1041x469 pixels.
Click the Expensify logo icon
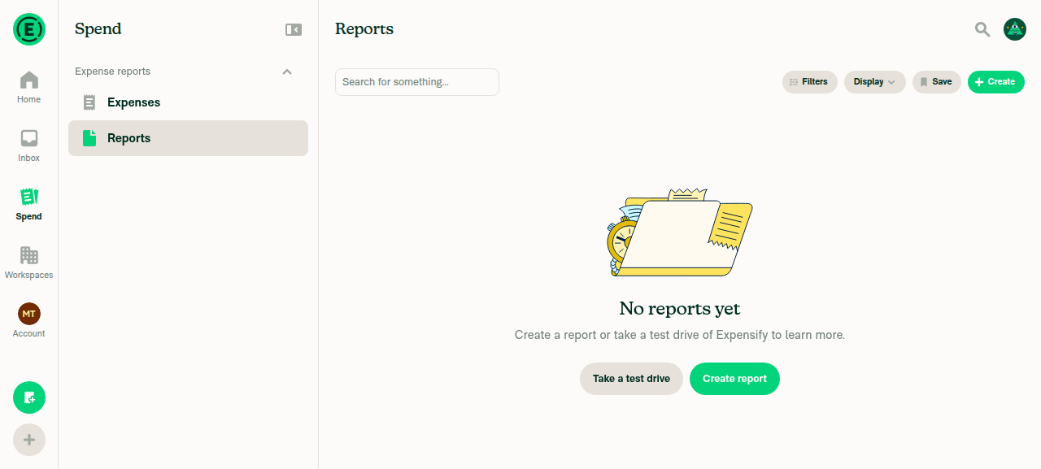click(29, 29)
